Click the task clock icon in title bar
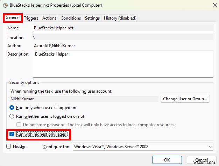The width and height of the screenshot is (219, 166). point(5,6)
